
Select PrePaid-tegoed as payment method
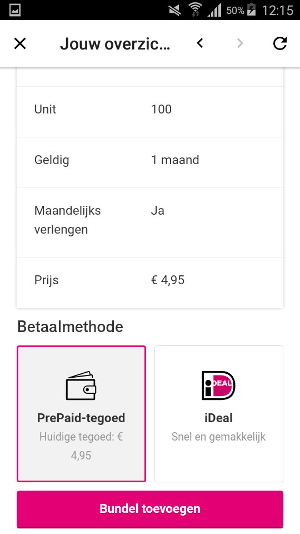(81, 414)
